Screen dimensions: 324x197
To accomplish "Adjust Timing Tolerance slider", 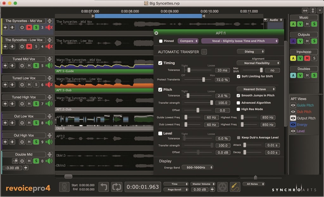I will [x=189, y=70].
